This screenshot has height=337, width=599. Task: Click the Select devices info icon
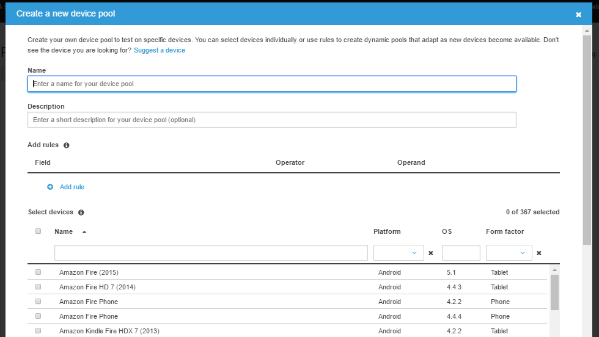click(81, 212)
